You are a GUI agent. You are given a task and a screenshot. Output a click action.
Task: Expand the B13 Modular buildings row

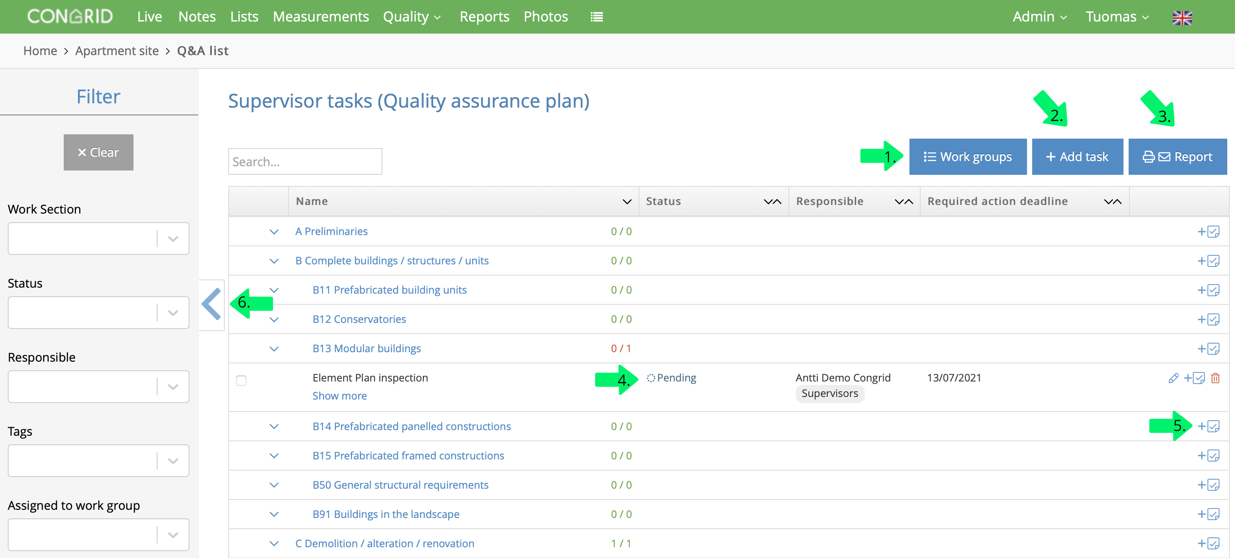click(274, 349)
